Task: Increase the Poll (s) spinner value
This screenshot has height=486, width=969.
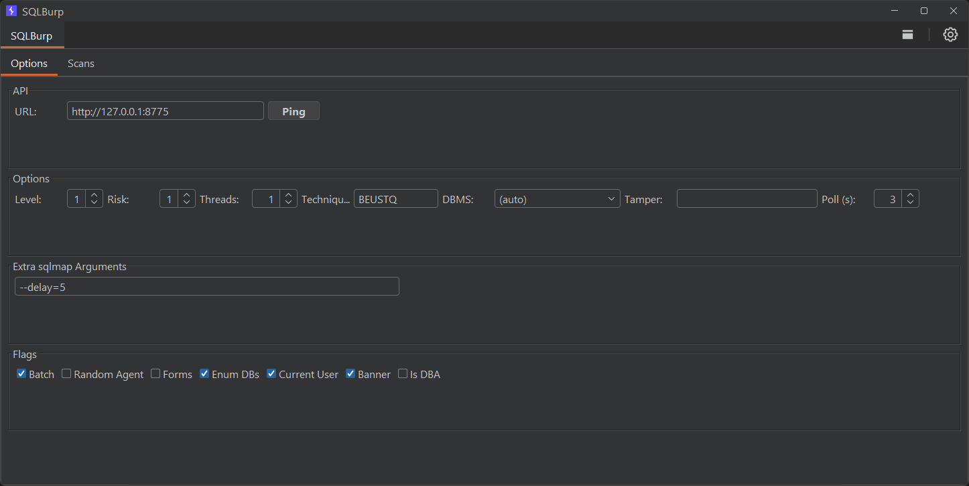Action: [911, 194]
